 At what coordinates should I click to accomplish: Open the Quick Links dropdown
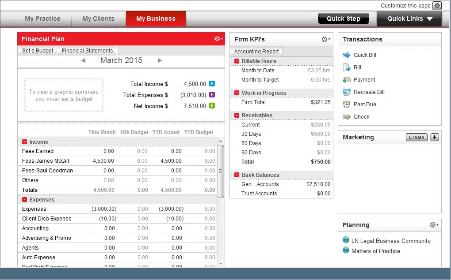[409, 19]
